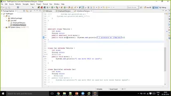
Task: Click the Save icon in the toolbar
Action: pos(6,7)
